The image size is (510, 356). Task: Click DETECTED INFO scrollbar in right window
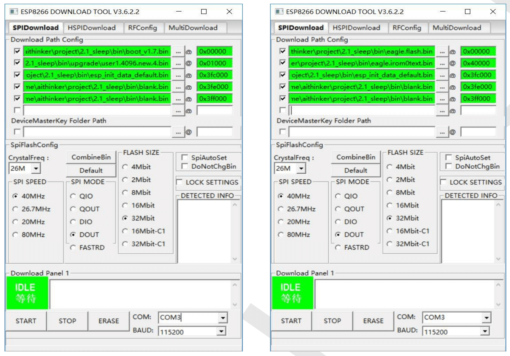point(498,231)
